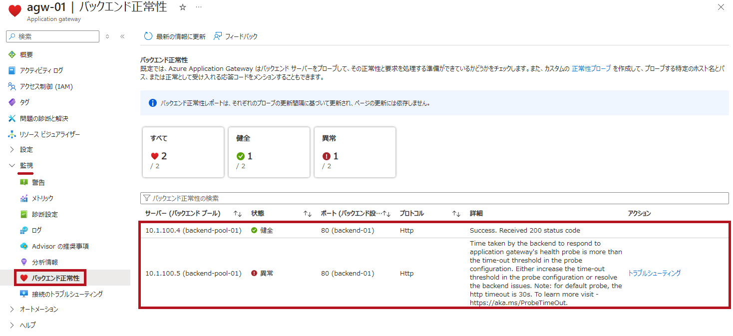Click the 異常 status cell of 10.1.100.5

click(262, 273)
